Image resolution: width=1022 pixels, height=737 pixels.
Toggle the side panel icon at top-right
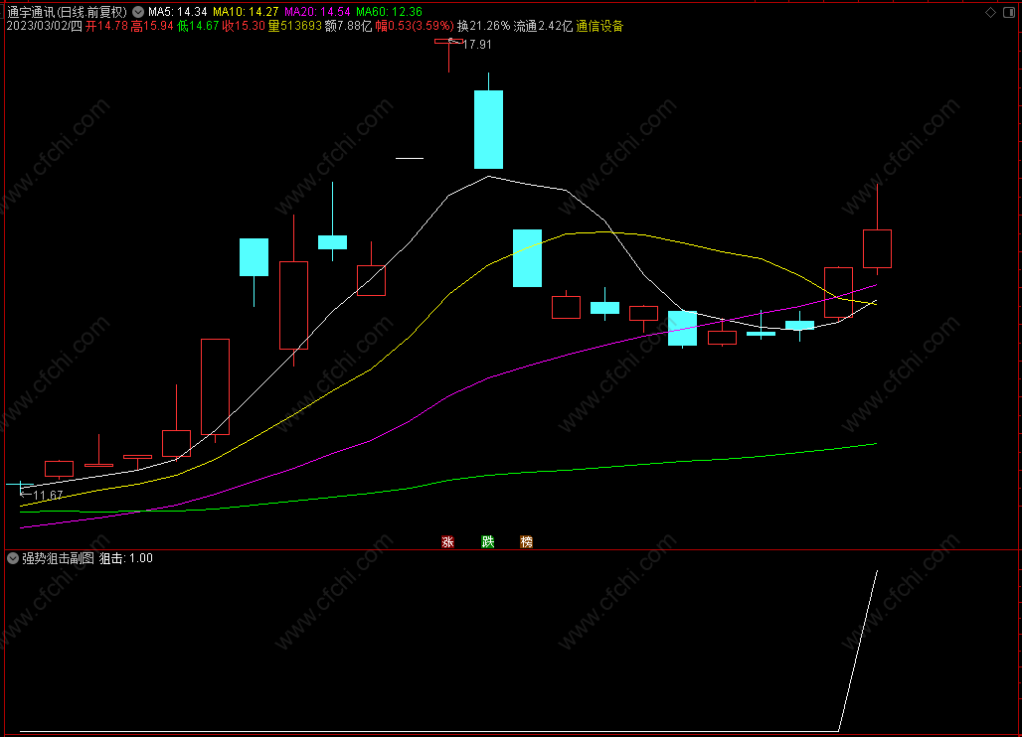pos(1009,12)
